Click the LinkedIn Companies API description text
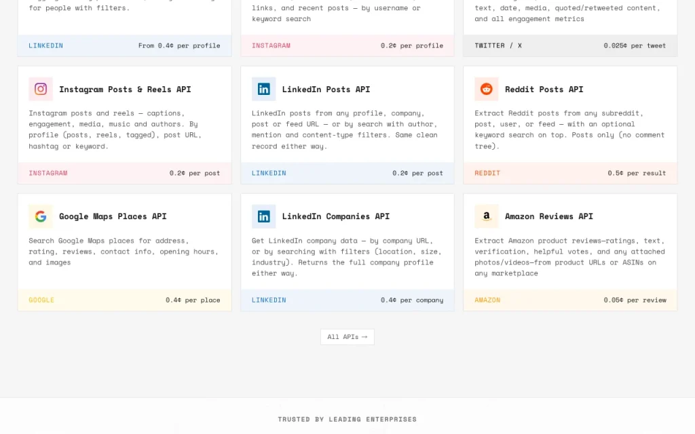695x434 pixels. coord(347,257)
